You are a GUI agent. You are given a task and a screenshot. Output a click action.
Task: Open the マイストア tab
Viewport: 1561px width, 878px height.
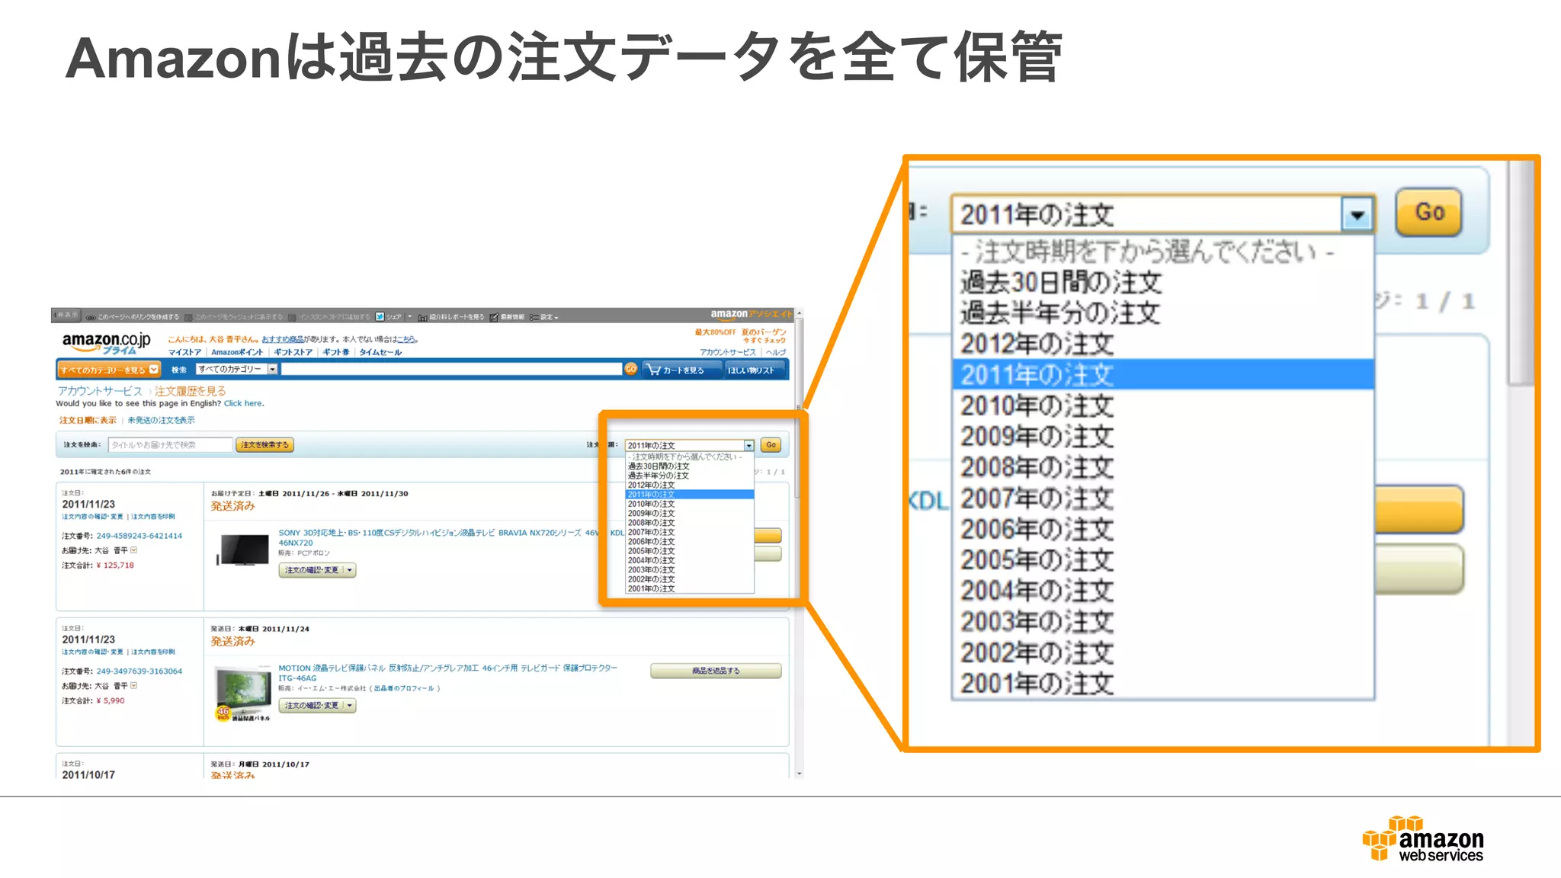[184, 352]
